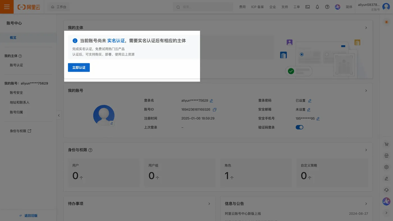Screen dimensions: 393x221
Task: Click the pencil feedback icon in right sidebar
Action: [x=387, y=178]
